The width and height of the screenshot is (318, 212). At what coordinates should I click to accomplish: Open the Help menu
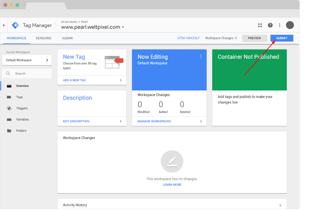[x=270, y=25]
